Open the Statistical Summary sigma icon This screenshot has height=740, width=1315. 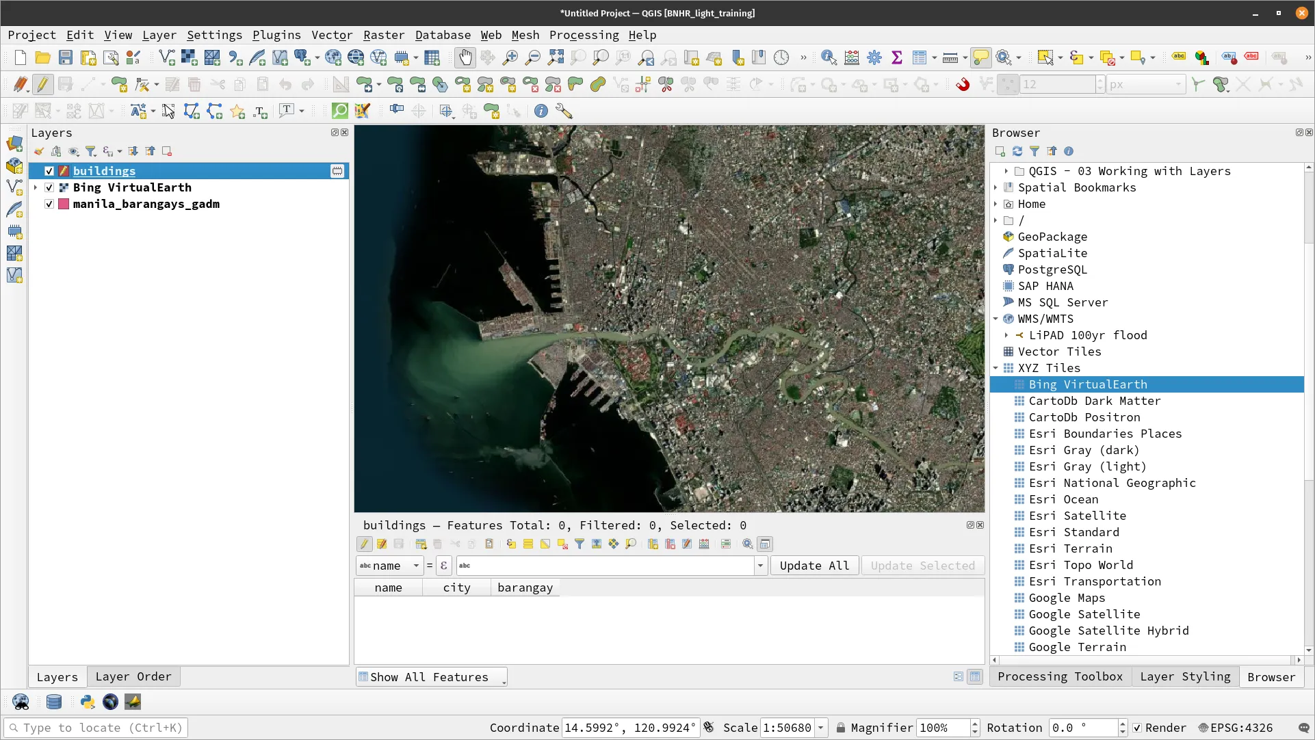tap(897, 57)
